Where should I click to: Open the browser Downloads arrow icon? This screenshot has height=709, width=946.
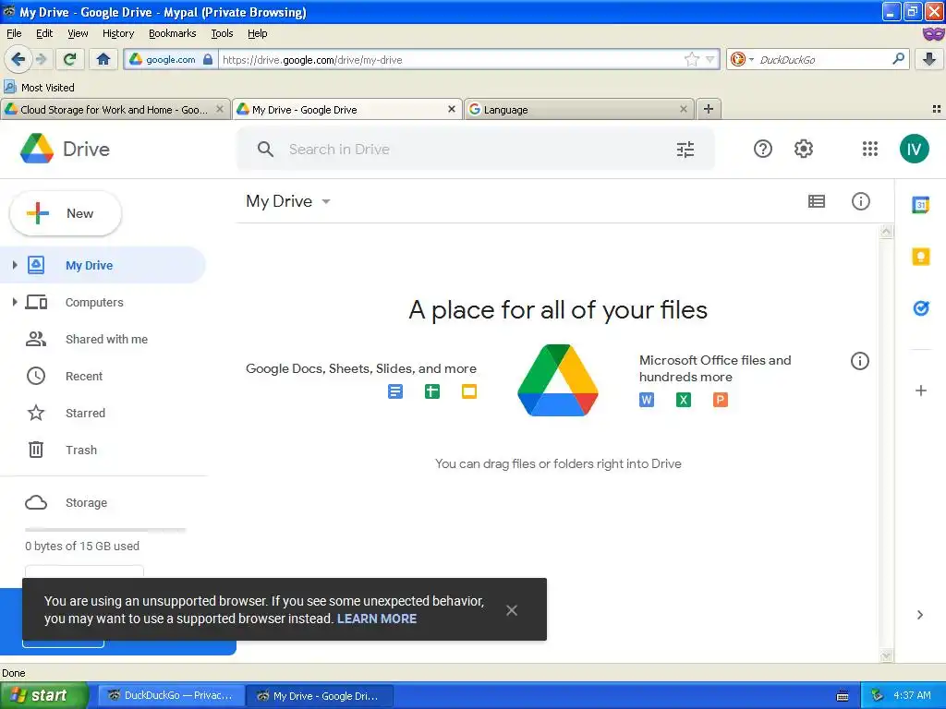click(x=929, y=59)
